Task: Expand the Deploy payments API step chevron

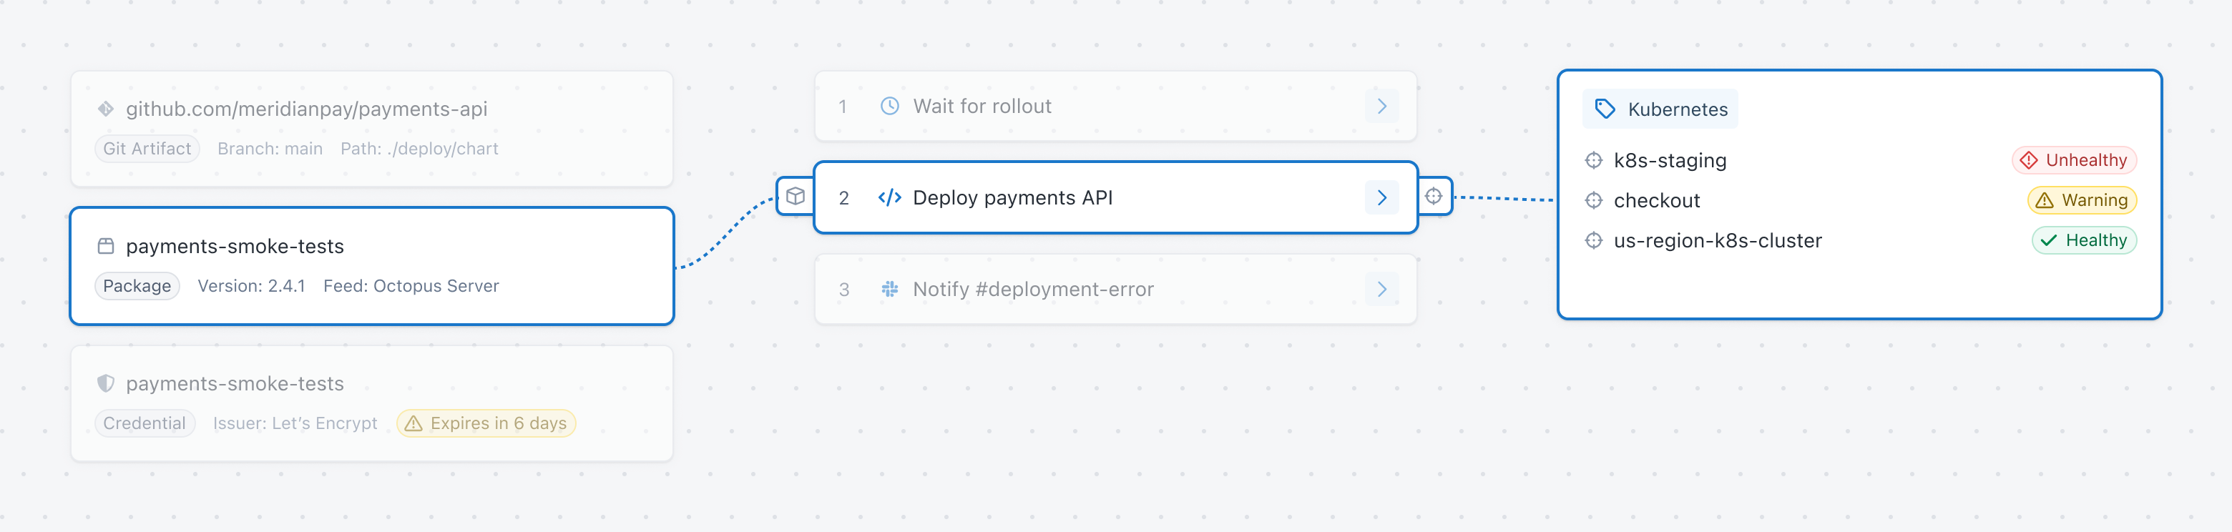Action: coord(1382,197)
